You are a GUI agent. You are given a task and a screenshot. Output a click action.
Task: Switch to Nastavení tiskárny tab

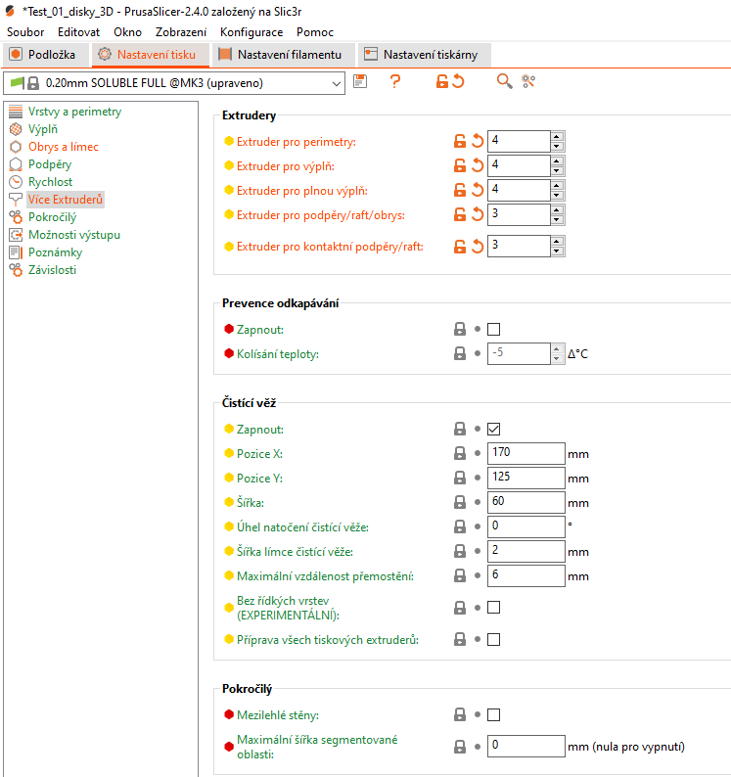click(425, 55)
